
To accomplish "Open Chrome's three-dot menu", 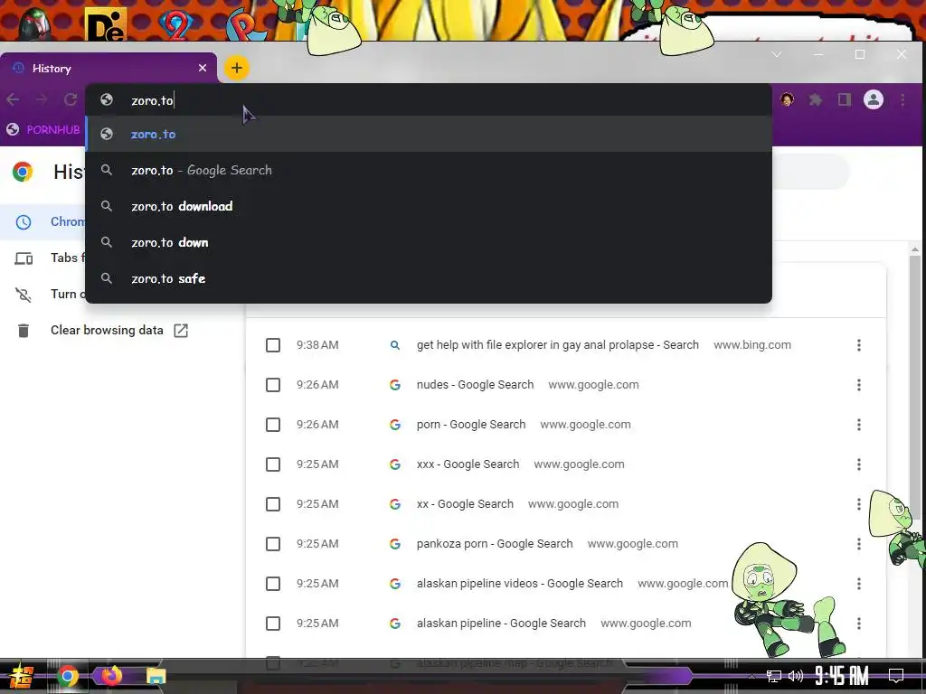I will pos(902,99).
